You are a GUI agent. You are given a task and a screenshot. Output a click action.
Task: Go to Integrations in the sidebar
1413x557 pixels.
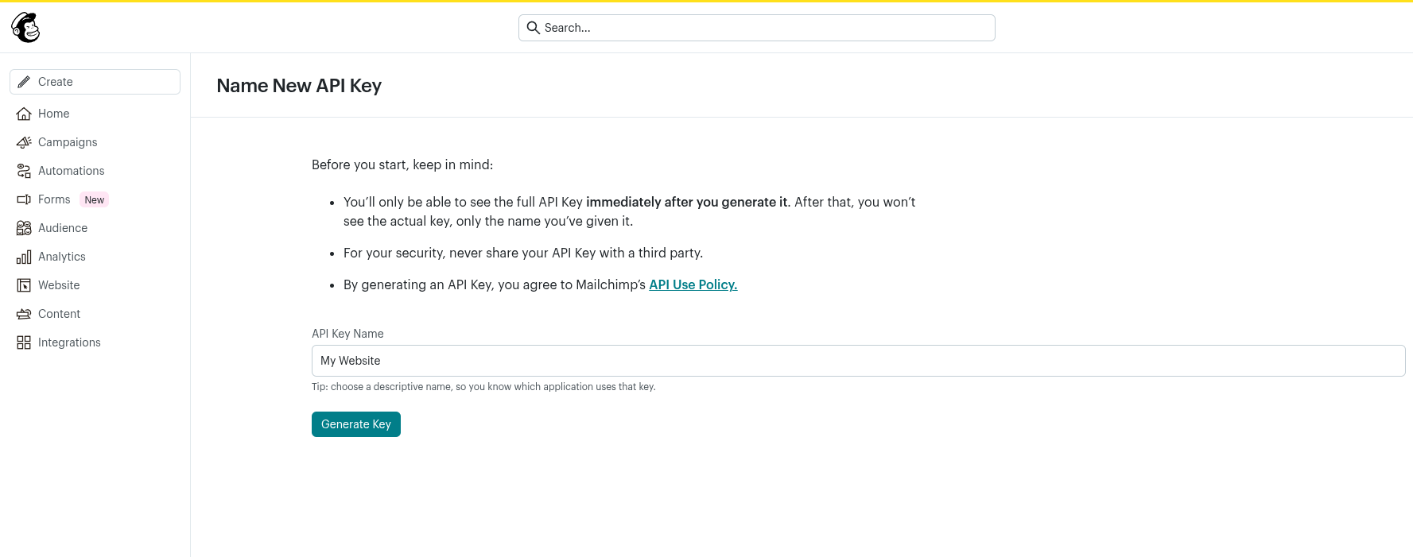point(69,342)
